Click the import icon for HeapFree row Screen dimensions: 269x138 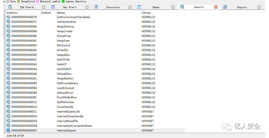coord(8,41)
